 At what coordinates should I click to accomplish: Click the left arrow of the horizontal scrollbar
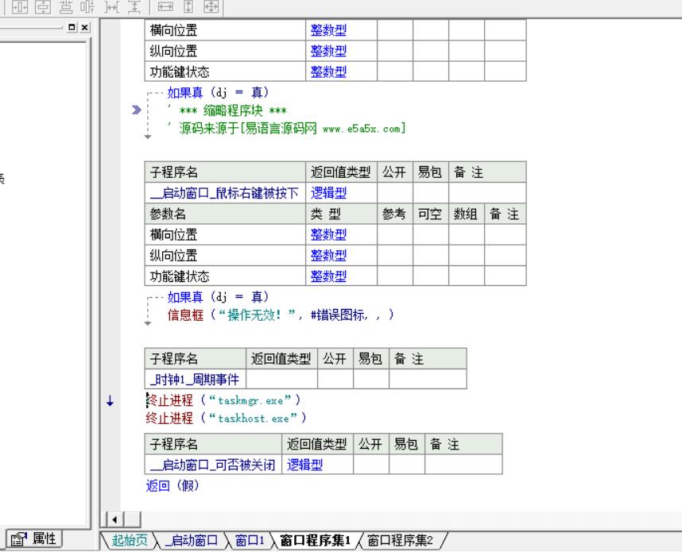(x=114, y=519)
